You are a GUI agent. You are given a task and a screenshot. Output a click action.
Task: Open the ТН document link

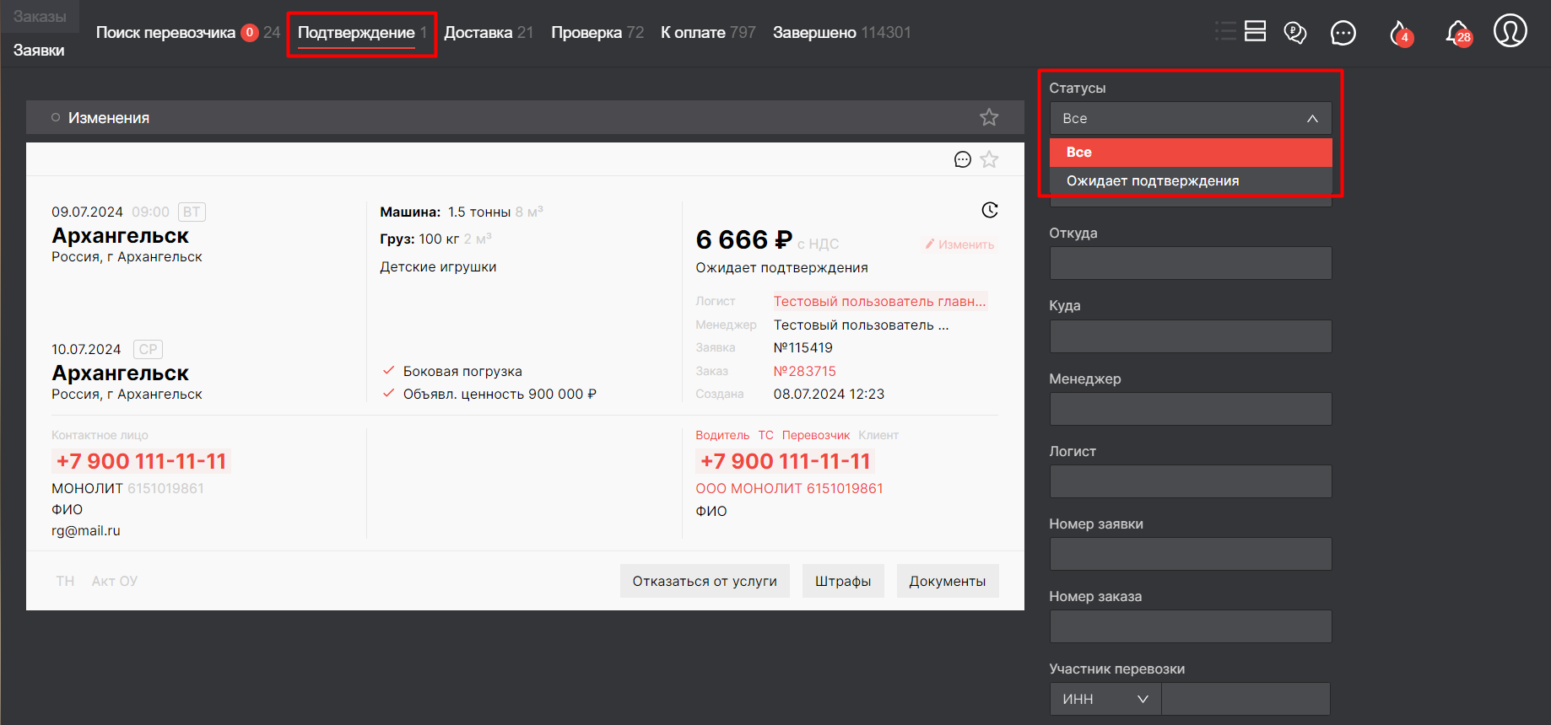pos(65,581)
